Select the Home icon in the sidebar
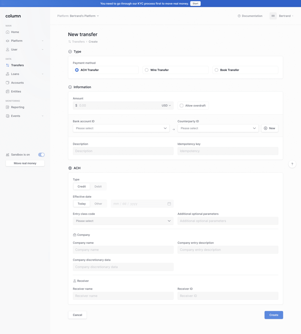 [8, 32]
